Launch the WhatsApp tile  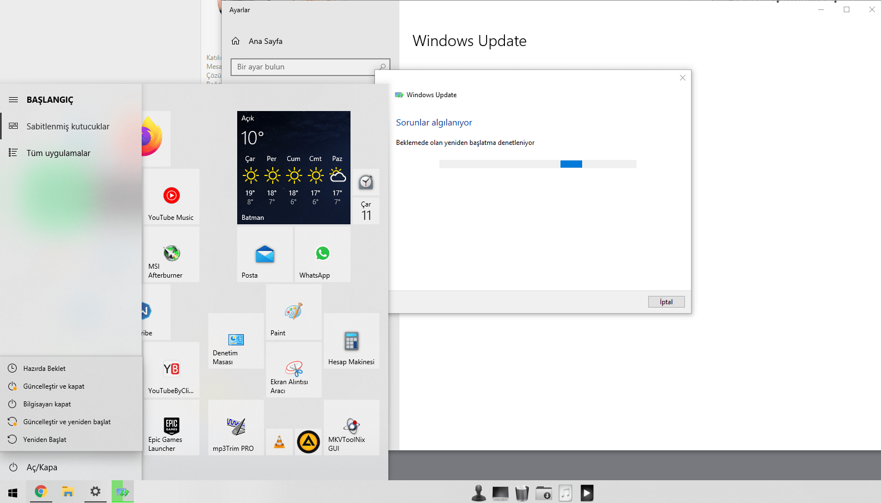click(x=323, y=254)
